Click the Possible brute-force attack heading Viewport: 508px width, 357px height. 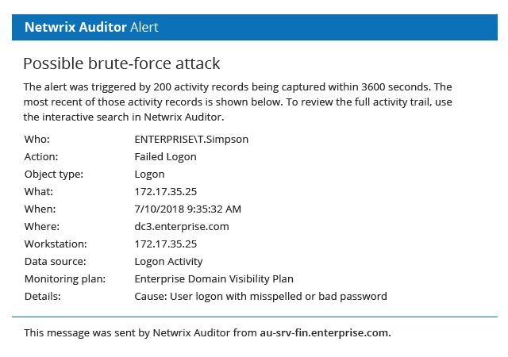pyautogui.click(x=121, y=63)
